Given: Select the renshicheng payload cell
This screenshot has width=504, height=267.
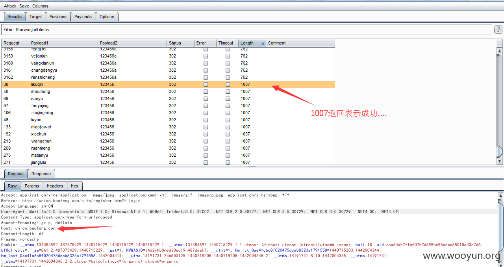Looking at the screenshot, I should [x=63, y=77].
